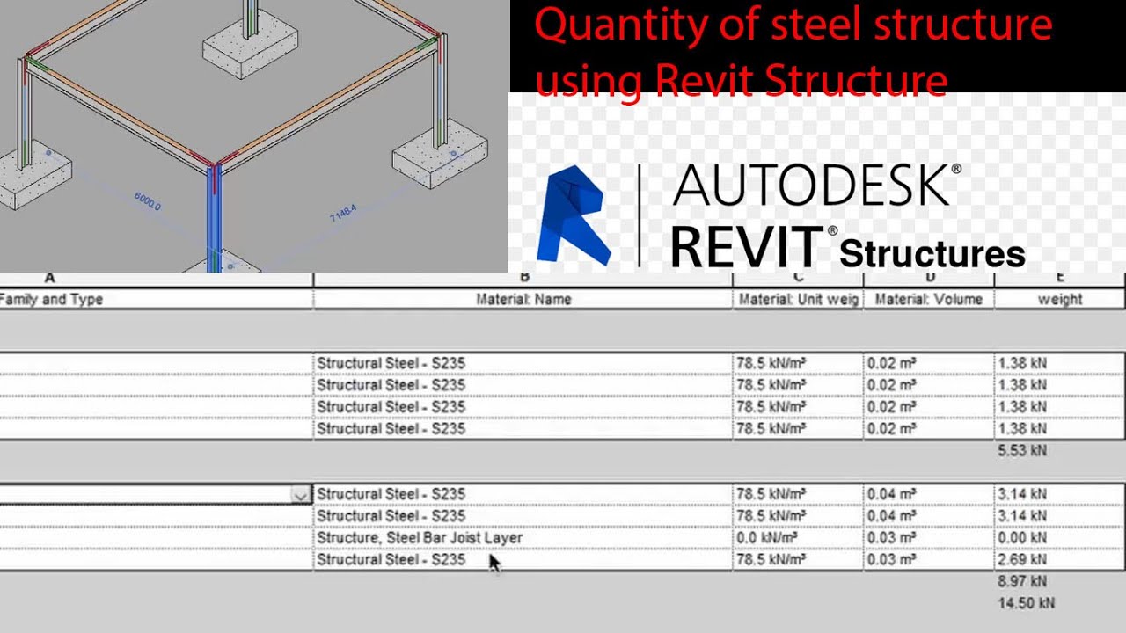Click the '2.69 kN' weight cell

point(1060,559)
